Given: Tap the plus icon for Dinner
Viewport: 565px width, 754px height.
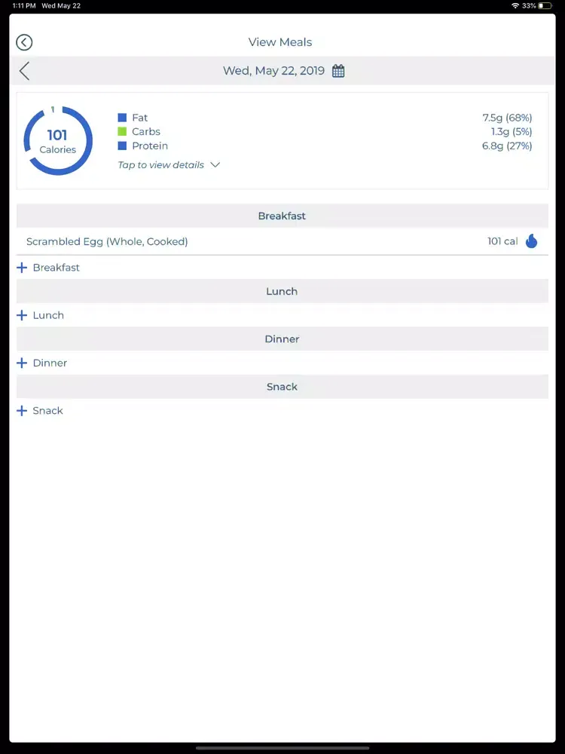Looking at the screenshot, I should [22, 363].
